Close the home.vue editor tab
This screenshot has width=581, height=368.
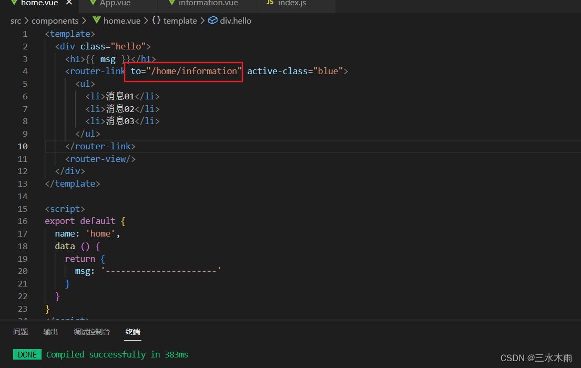coord(69,2)
